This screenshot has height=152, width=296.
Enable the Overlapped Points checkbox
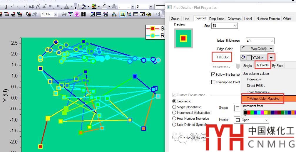pyautogui.click(x=213, y=82)
